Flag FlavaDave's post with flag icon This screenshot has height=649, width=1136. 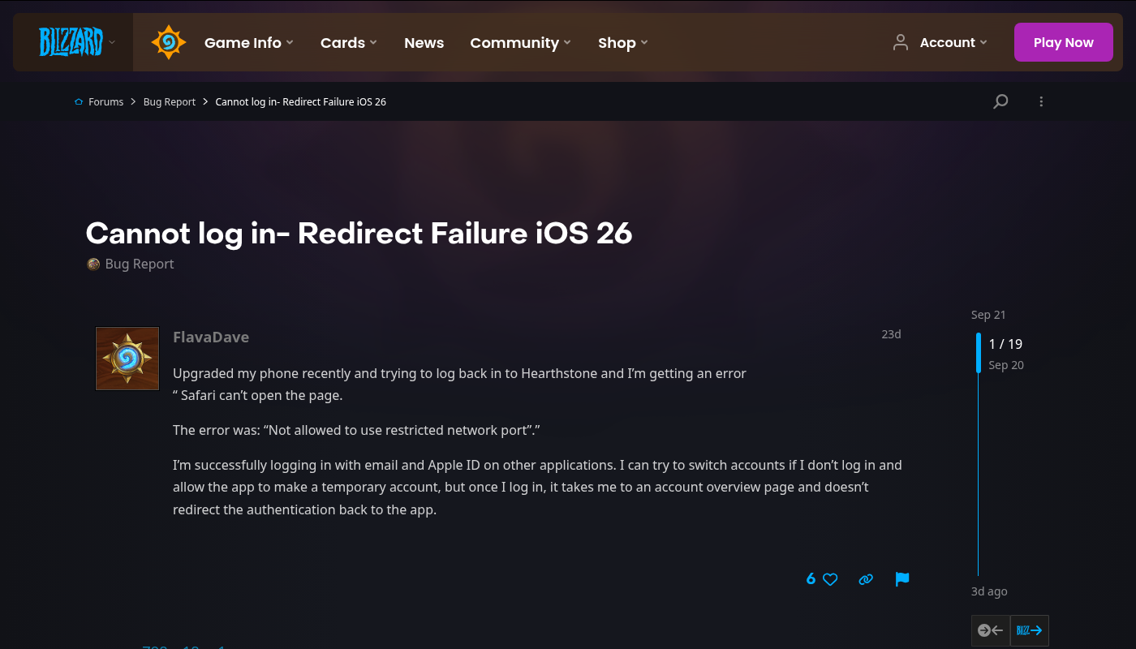(x=902, y=579)
